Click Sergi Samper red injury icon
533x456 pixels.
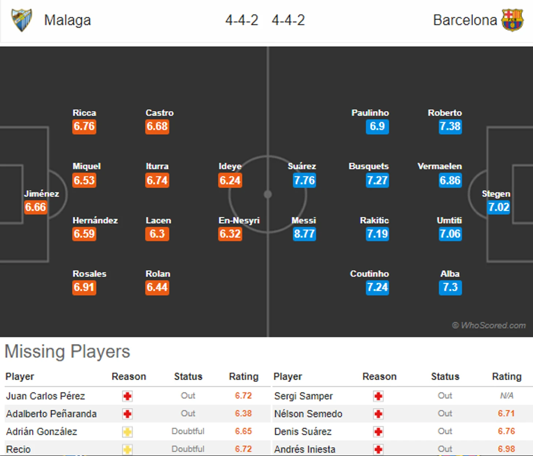(x=378, y=396)
